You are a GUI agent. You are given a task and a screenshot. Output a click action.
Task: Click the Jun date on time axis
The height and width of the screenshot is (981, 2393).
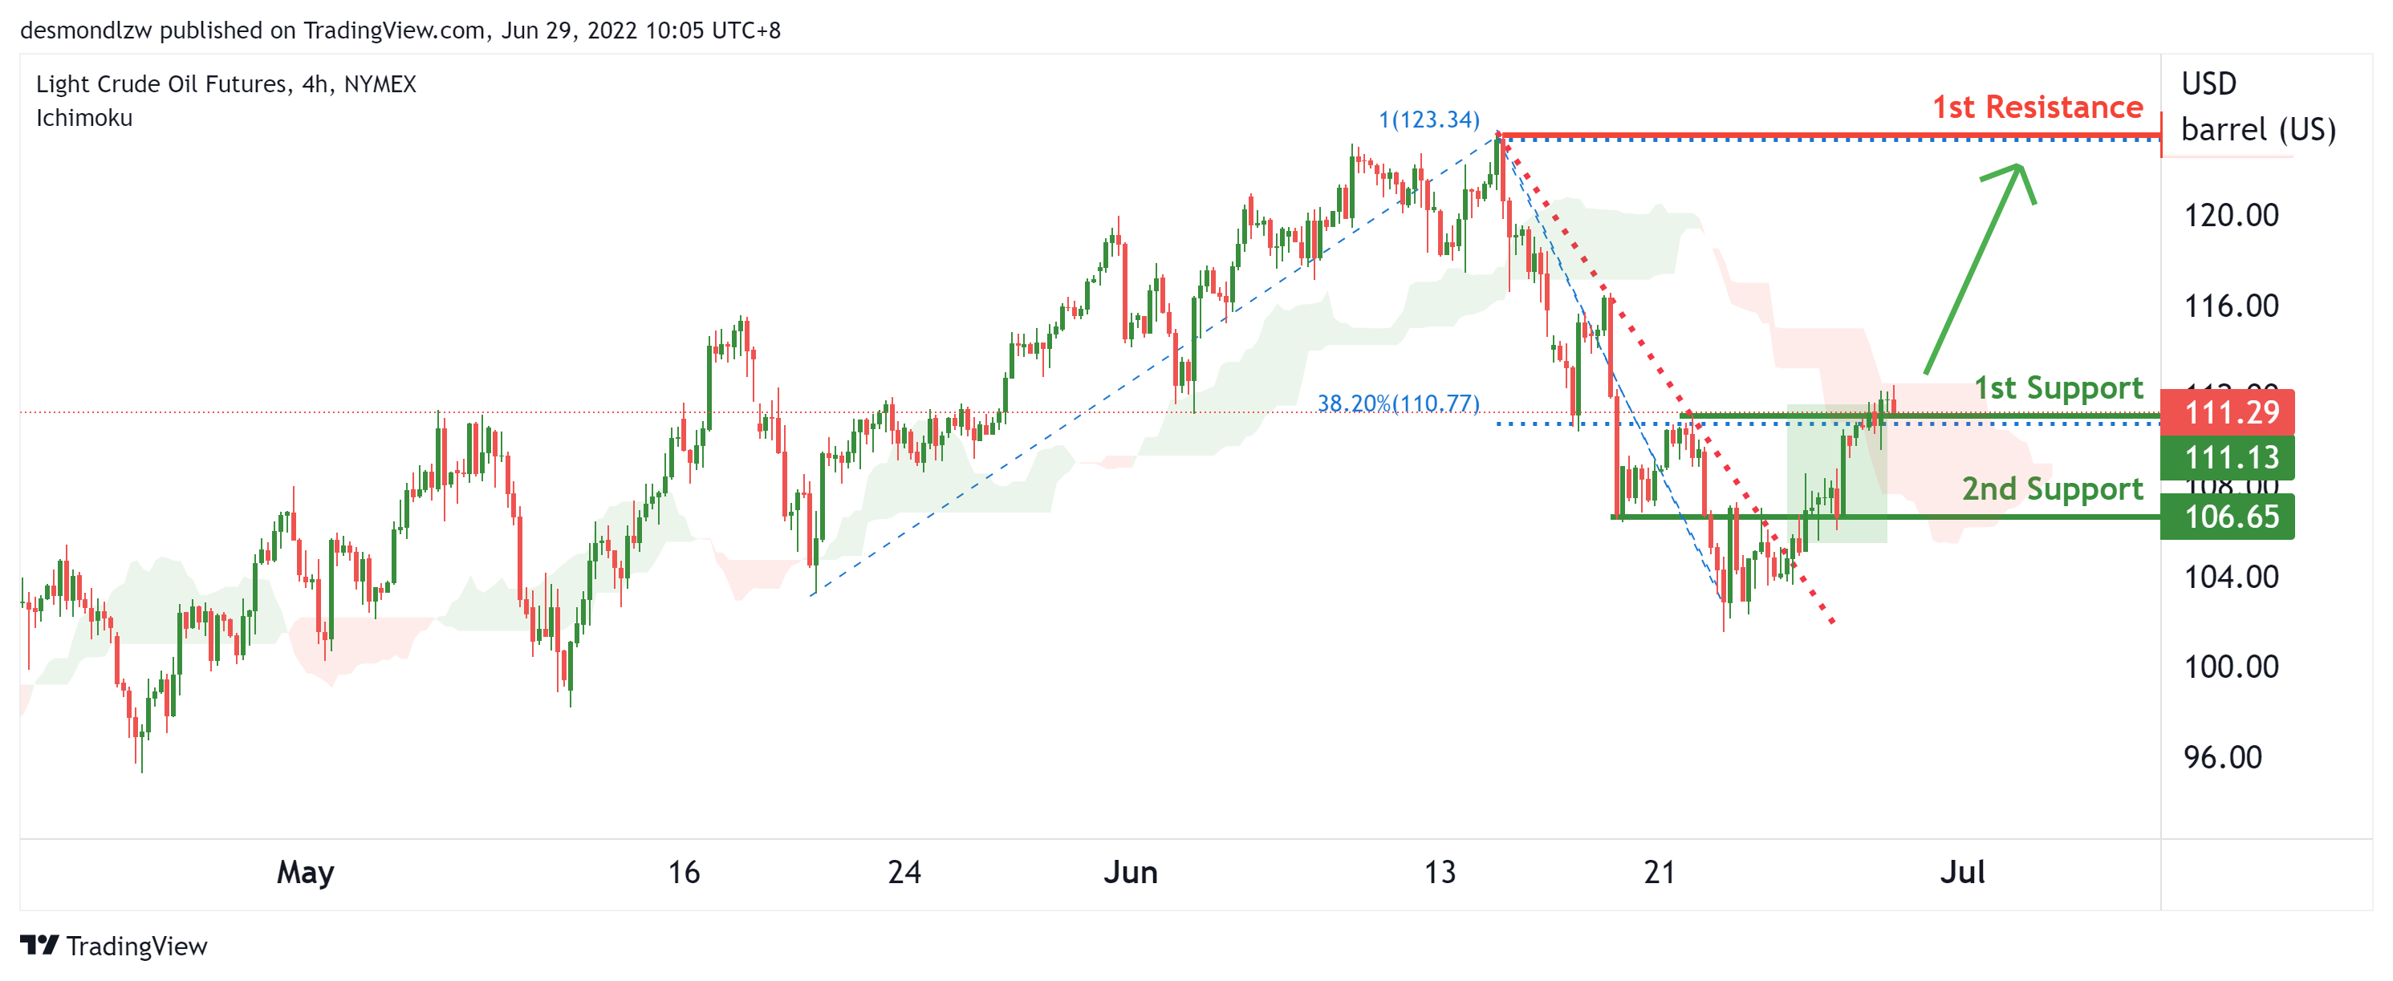(1130, 872)
